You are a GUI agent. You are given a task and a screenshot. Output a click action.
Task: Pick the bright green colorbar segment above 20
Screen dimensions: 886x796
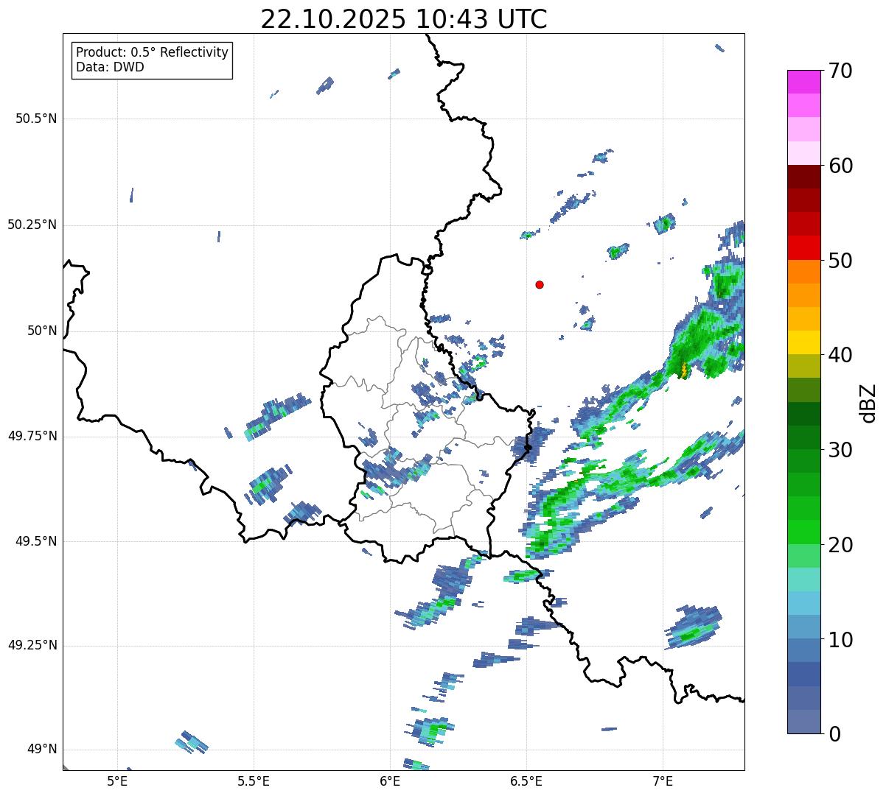point(804,532)
